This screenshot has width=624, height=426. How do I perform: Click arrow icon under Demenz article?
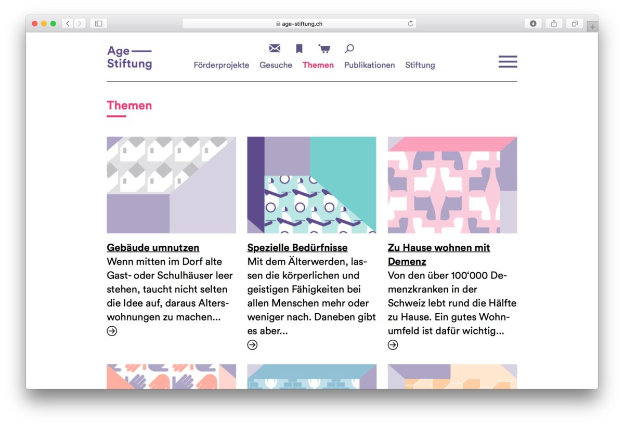pos(393,344)
